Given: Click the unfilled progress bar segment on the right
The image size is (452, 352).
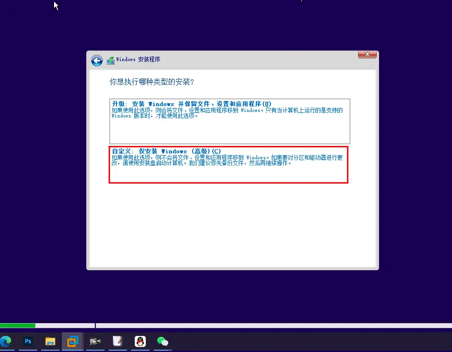Looking at the screenshot, I should point(275,325).
